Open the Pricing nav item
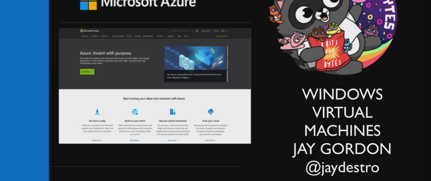The height and width of the screenshot is (181, 431). 129,36
